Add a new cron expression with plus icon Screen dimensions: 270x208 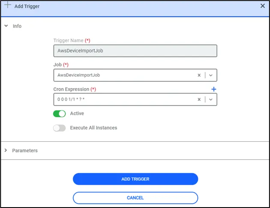(214, 89)
